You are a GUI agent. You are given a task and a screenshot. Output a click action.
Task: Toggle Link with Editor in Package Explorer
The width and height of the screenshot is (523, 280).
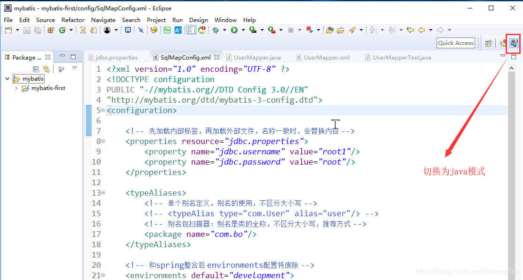pyautogui.click(x=46, y=68)
